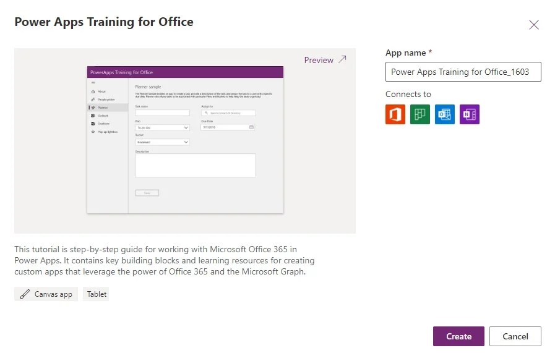This screenshot has height=353, width=555.
Task: Click the Canvas app pencil icon
Action: tap(24, 294)
